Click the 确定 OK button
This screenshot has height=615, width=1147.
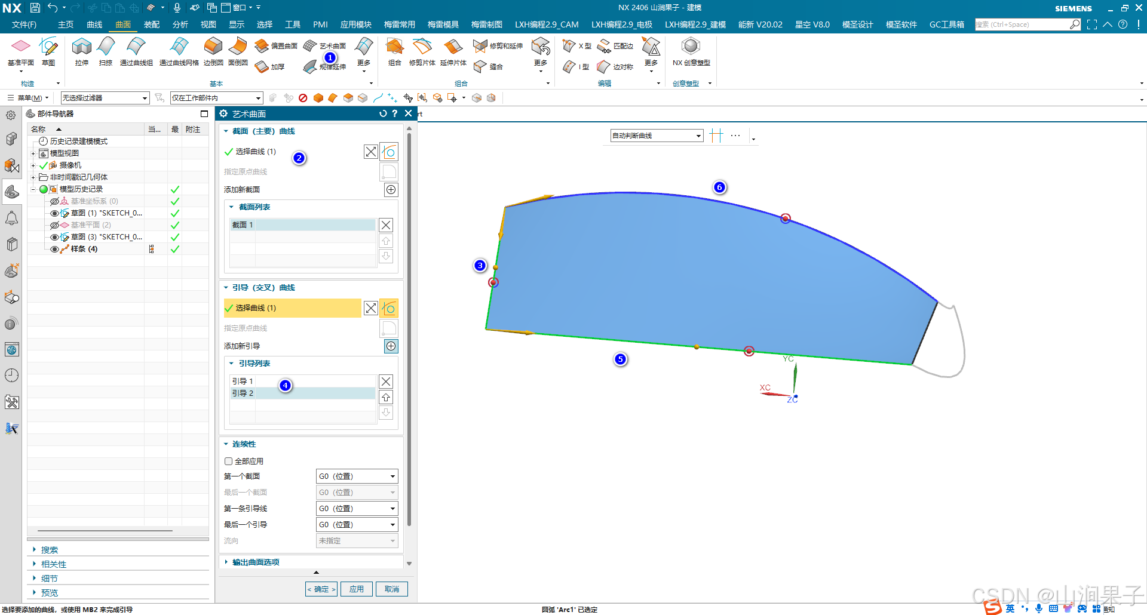click(321, 589)
